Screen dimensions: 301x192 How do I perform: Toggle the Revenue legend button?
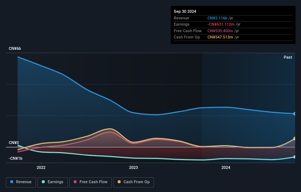pos(21,182)
